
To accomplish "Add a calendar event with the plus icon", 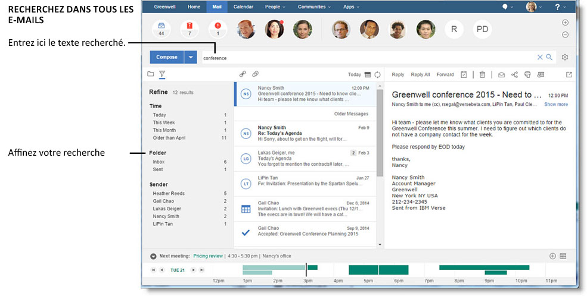I will 552,256.
